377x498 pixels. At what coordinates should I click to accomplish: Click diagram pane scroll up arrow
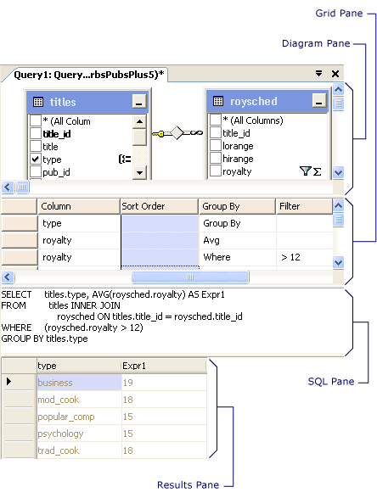pyautogui.click(x=338, y=90)
